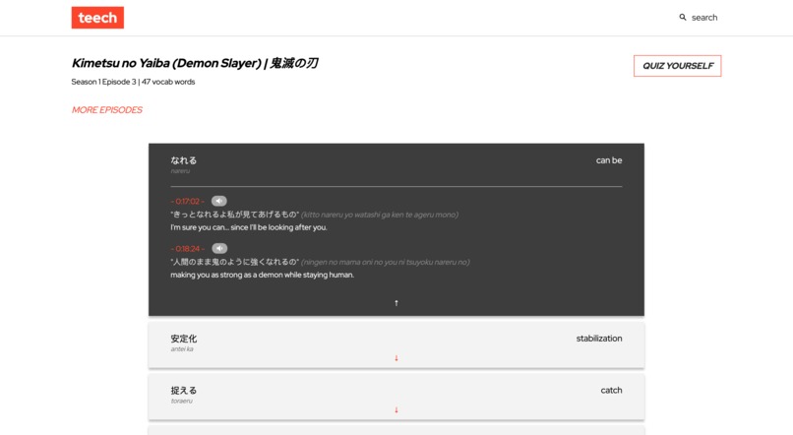Click sentence 'I'm sure you can...'
The width and height of the screenshot is (793, 435).
[249, 227]
